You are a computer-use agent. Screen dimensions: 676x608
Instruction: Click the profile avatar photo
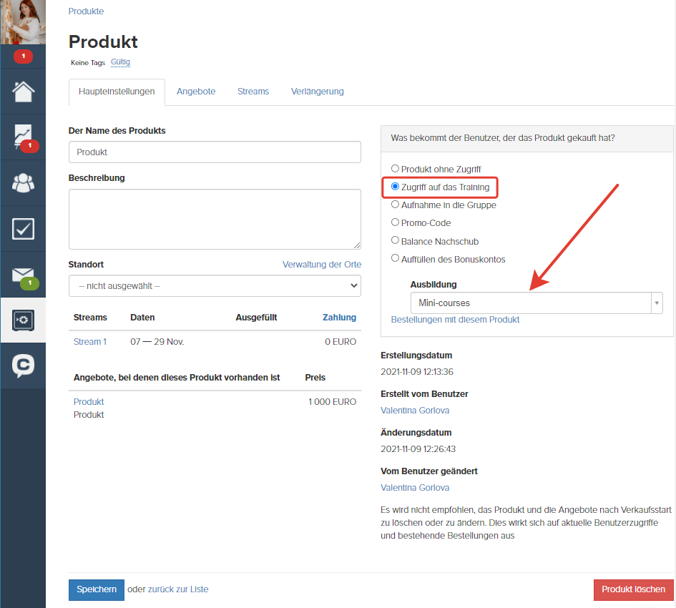pyautogui.click(x=23, y=22)
